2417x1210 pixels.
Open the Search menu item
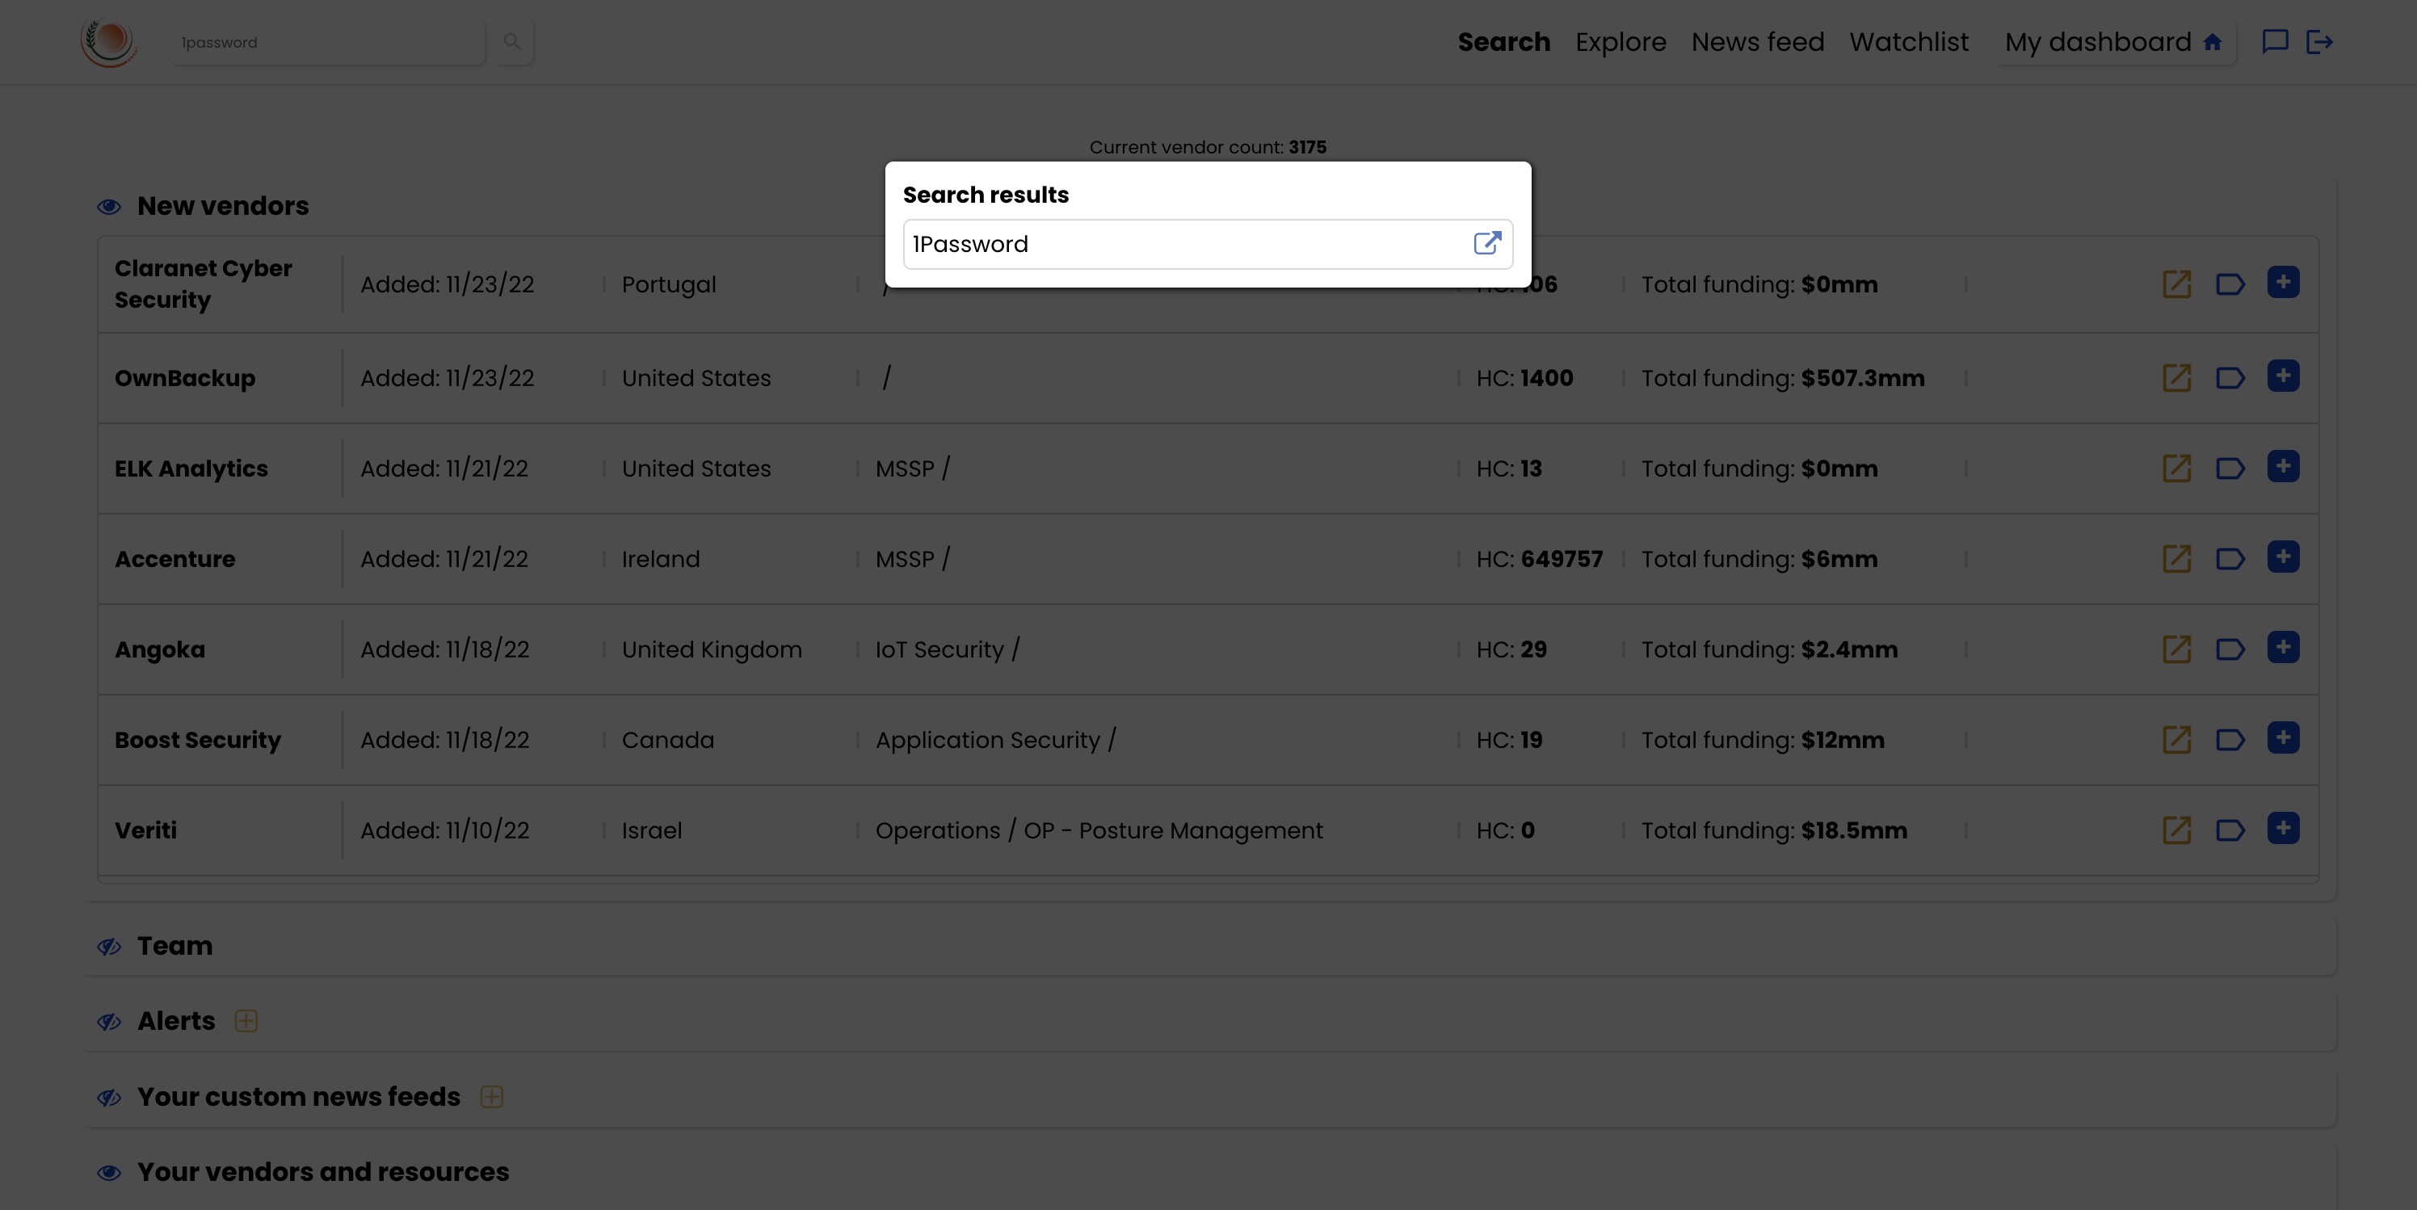[1503, 42]
